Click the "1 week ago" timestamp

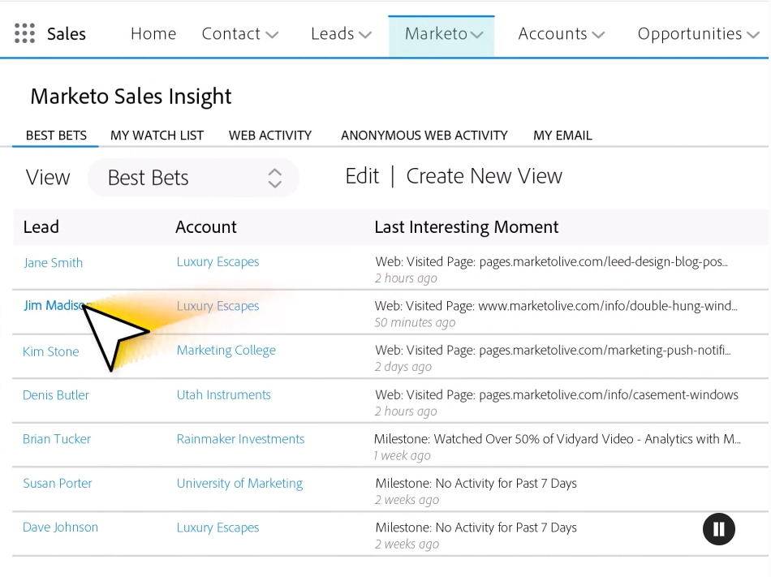[x=403, y=455]
